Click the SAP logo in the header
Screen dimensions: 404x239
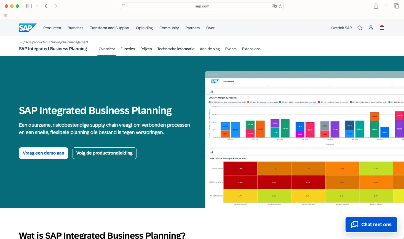tap(28, 28)
